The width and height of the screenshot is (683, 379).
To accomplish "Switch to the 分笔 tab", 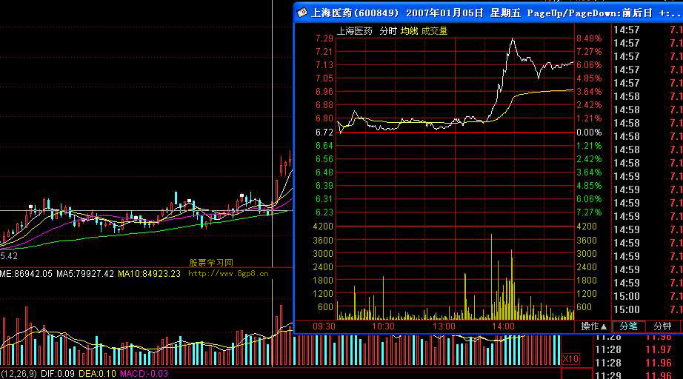I will pyautogui.click(x=629, y=326).
